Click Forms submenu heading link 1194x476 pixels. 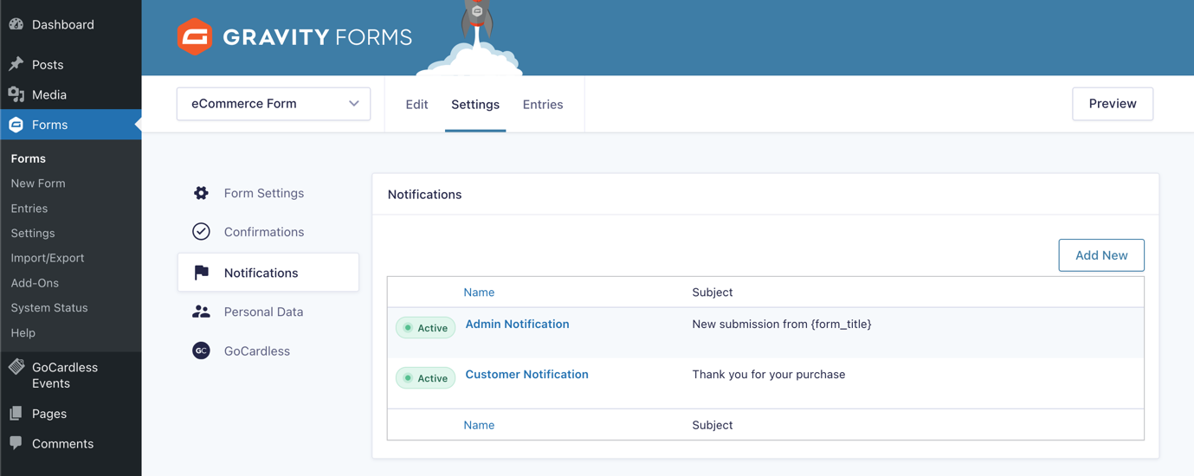(29, 158)
